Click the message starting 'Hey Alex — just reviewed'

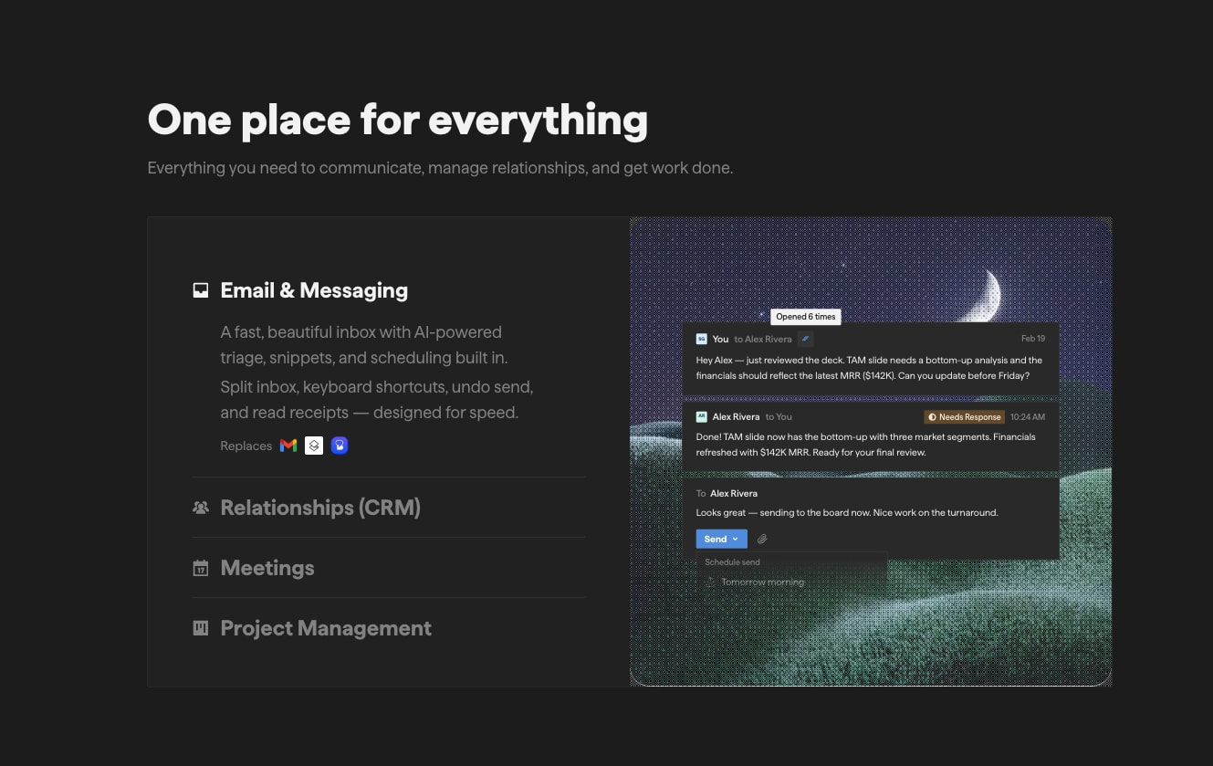[869, 368]
